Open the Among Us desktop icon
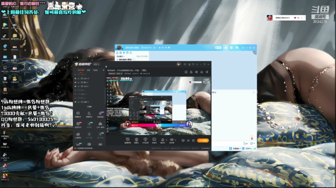Image resolution: width=336 pixels, height=188 pixels. (x=5, y=176)
